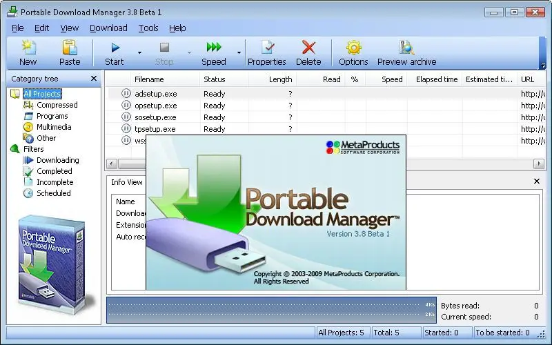This screenshot has width=552, height=345.
Task: Click the Filename column header
Action: tap(165, 79)
